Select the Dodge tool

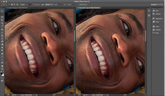pyautogui.click(x=2, y=50)
